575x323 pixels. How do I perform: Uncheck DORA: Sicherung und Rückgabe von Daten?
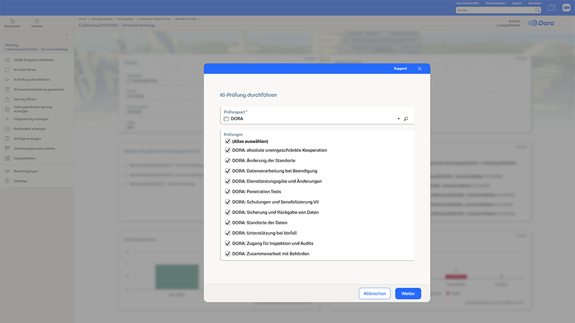[228, 212]
